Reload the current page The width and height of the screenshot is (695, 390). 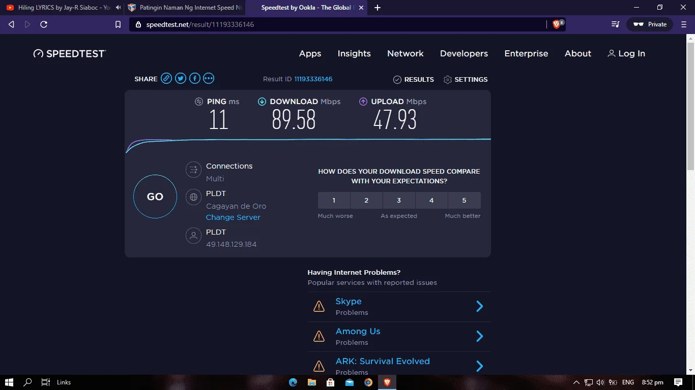click(x=44, y=24)
